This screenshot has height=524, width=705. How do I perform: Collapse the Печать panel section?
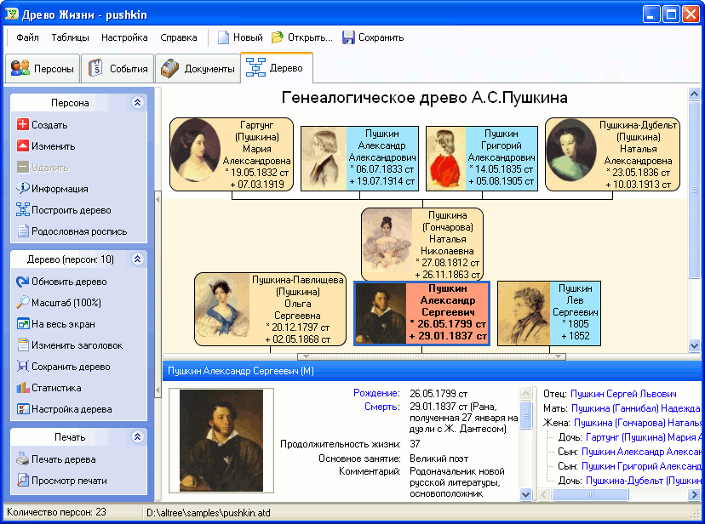click(138, 436)
